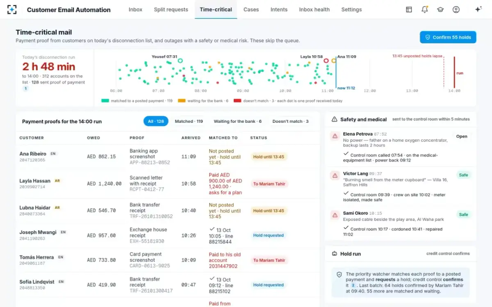Click the STATUS column header

coord(259,138)
